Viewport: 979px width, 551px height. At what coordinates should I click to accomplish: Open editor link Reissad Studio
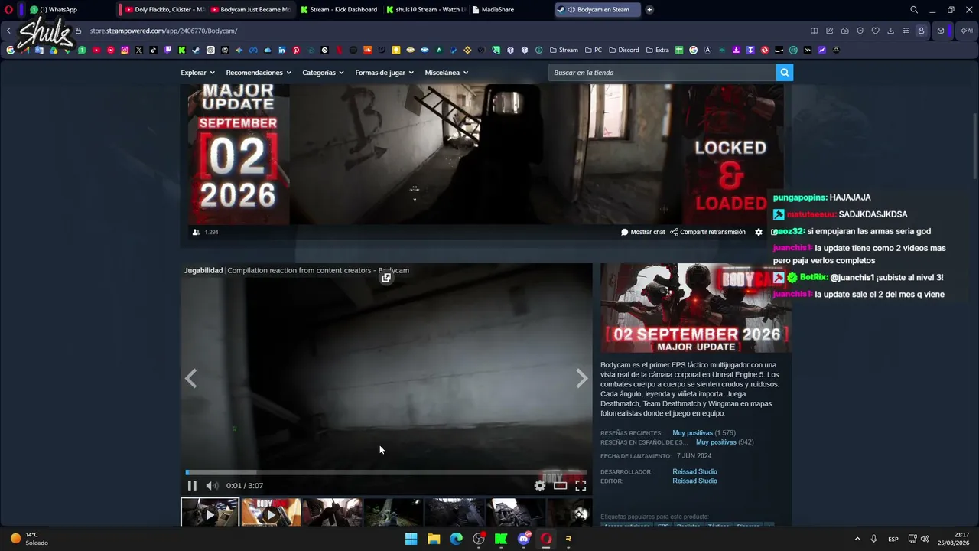tap(694, 481)
